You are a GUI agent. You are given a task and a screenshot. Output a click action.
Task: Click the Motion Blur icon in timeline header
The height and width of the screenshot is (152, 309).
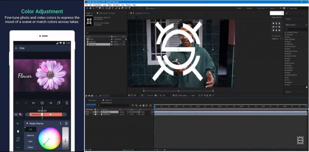(x=147, y=106)
